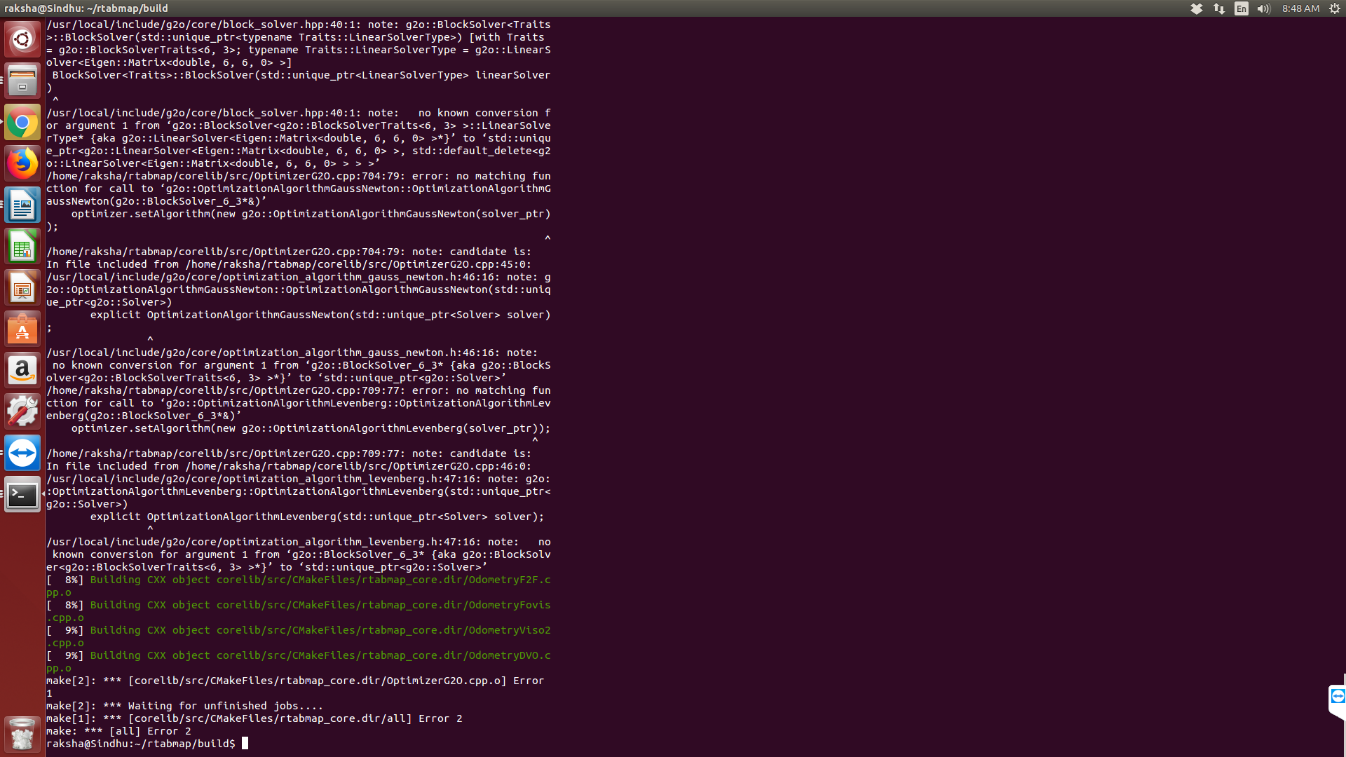Launch Firefox from the dock

pyautogui.click(x=22, y=164)
